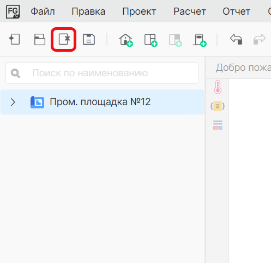Open the thermometer temperature panel icon
The image size is (271, 263).
218,87
